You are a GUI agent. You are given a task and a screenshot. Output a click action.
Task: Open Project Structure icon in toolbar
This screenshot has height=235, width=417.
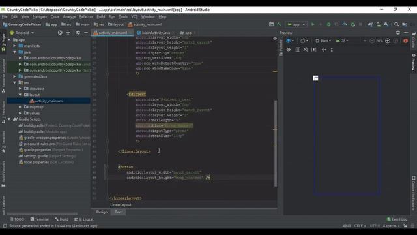click(x=405, y=24)
